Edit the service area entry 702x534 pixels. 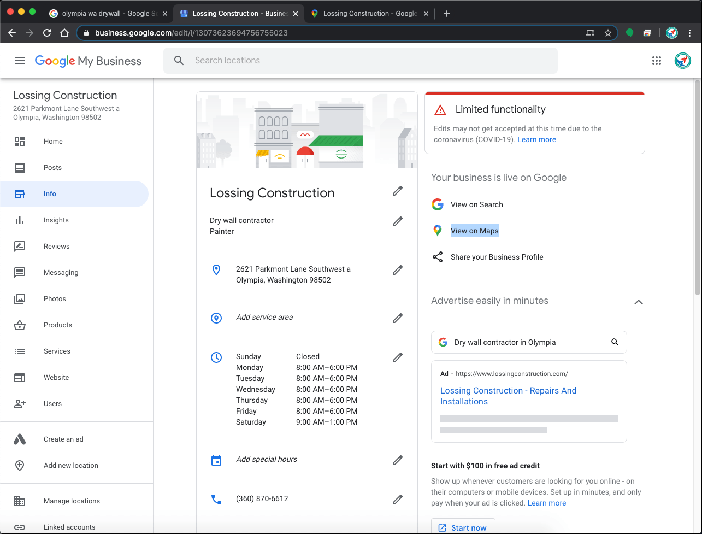click(398, 318)
